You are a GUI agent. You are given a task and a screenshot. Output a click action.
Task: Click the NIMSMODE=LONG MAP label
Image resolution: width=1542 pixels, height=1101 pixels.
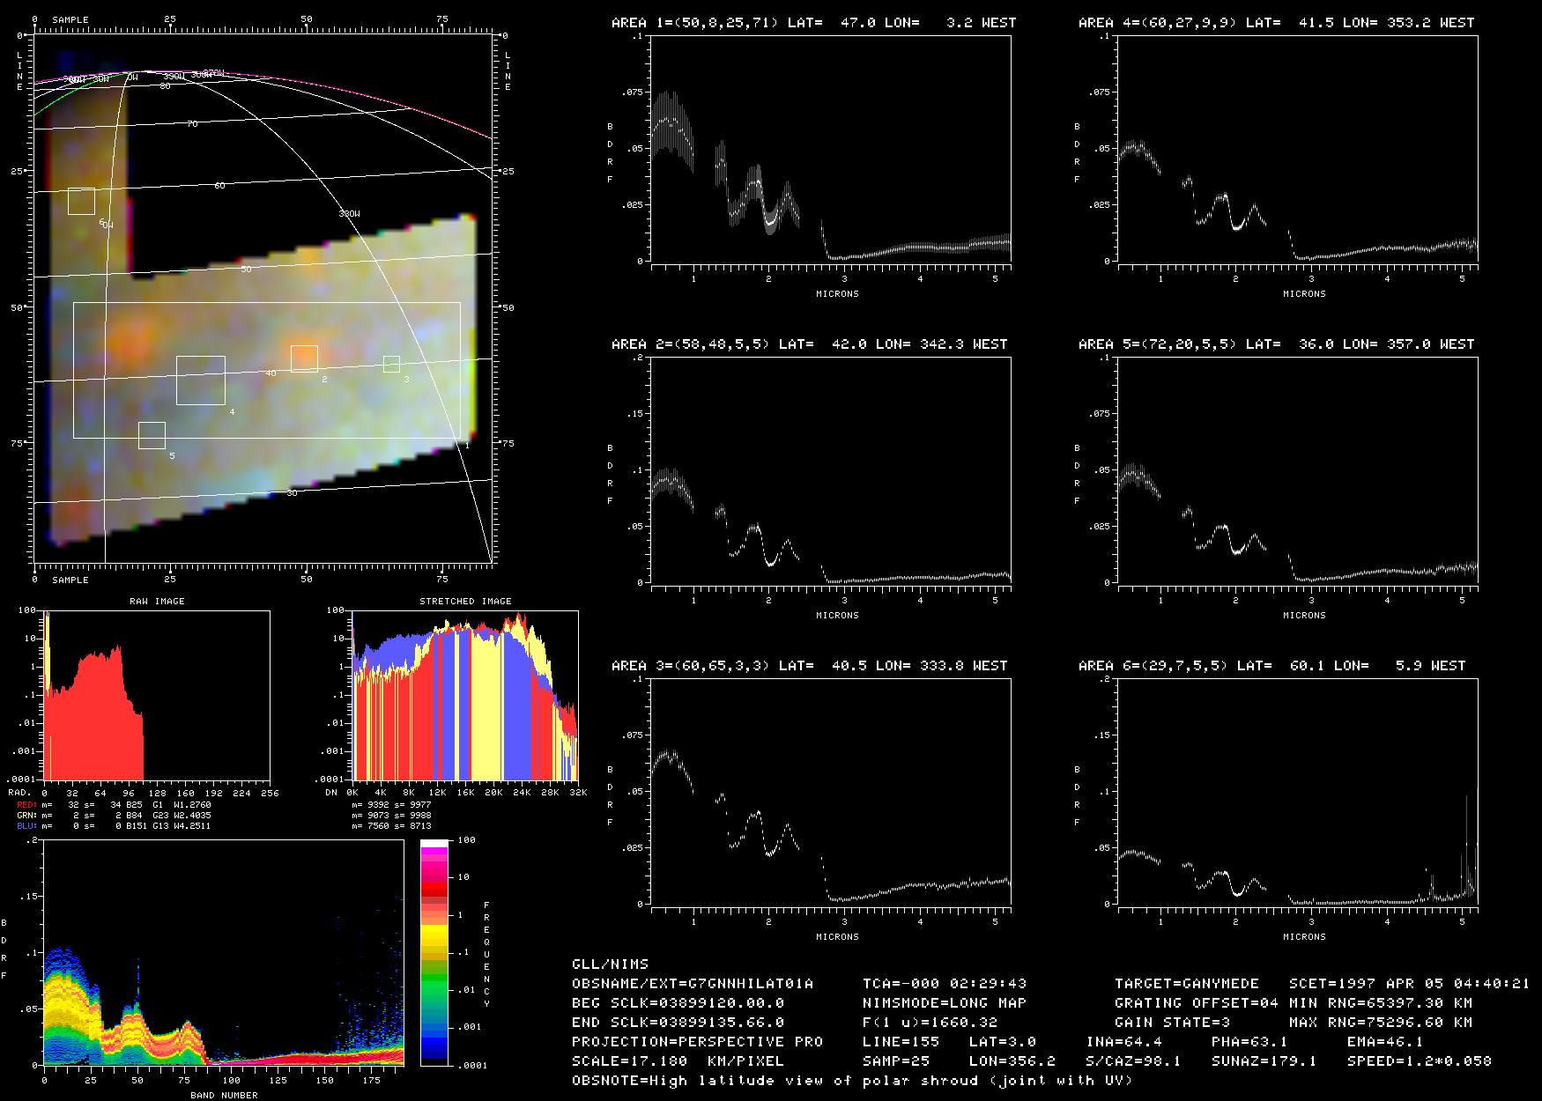tap(944, 1003)
